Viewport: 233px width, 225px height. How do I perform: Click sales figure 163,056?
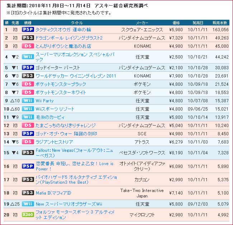pyautogui.click(x=220, y=29)
